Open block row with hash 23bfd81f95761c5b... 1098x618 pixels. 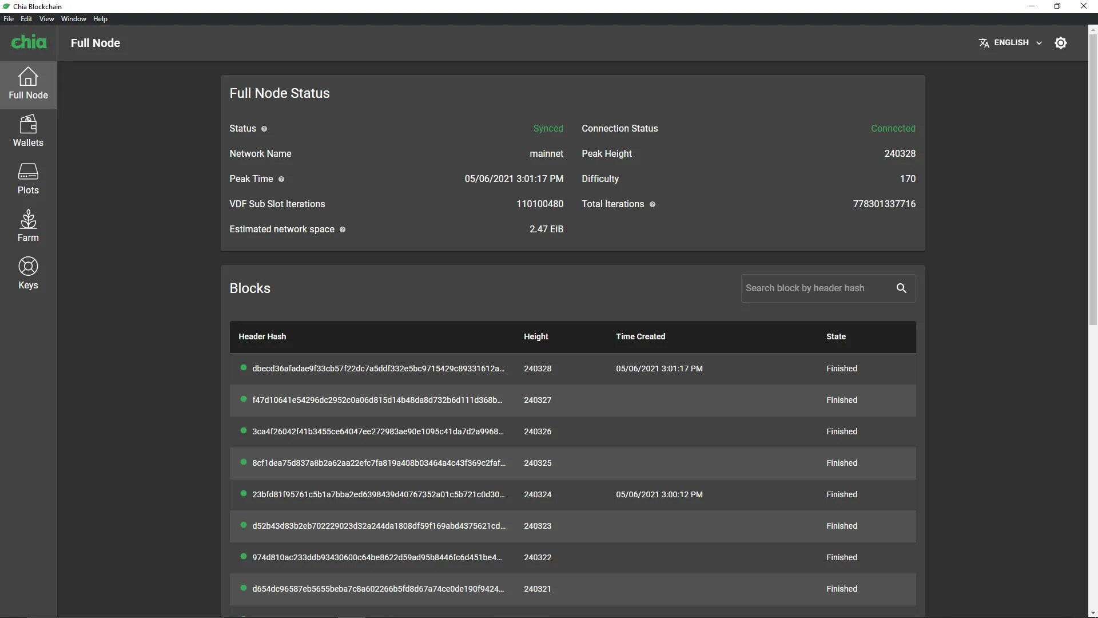coord(572,494)
